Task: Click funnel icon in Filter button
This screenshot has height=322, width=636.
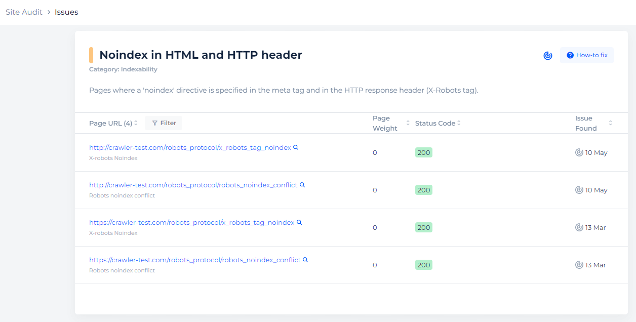Action: click(155, 123)
